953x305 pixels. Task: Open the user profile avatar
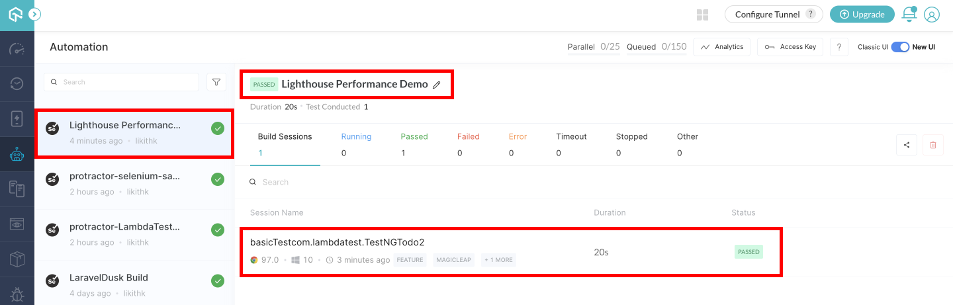point(932,15)
